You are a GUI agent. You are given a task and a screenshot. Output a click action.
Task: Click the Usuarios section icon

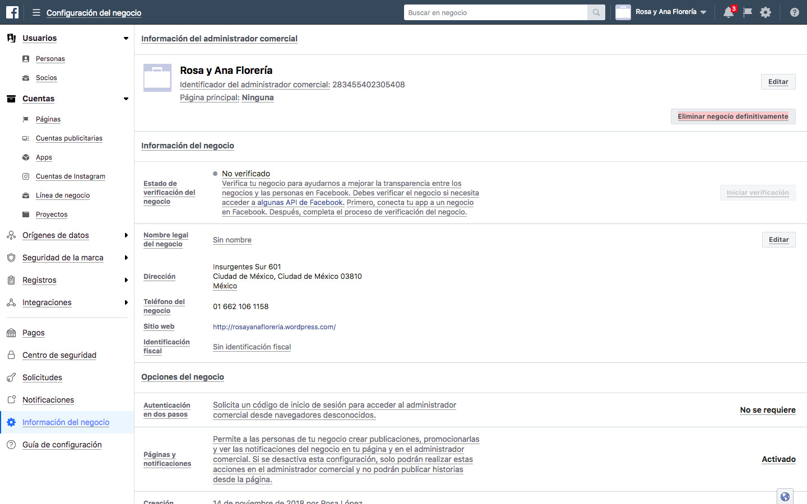coord(11,38)
